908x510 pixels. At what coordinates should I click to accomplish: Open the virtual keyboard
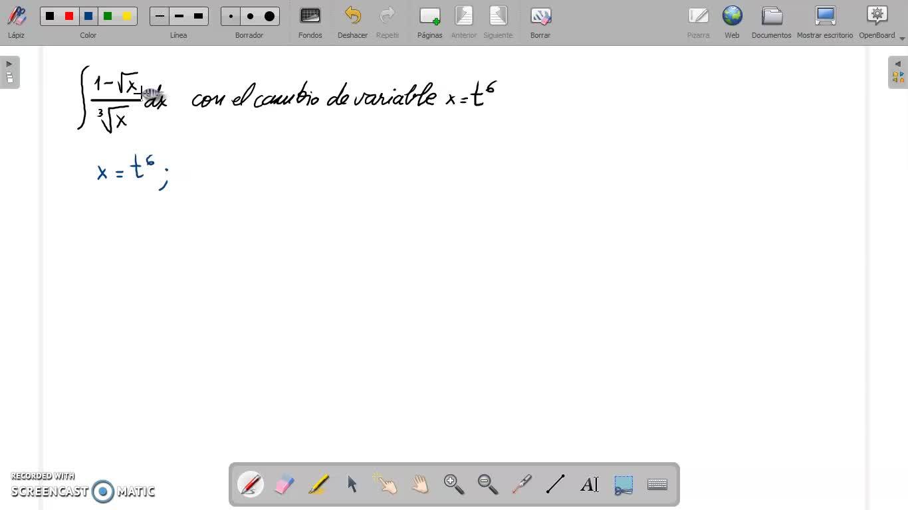[657, 484]
